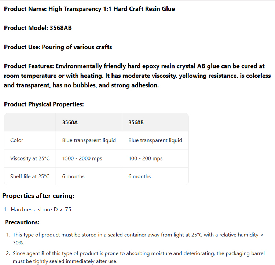Click the 3568A Blue transparent liquid cell
Screen dimensions: 275x265
[89, 140]
